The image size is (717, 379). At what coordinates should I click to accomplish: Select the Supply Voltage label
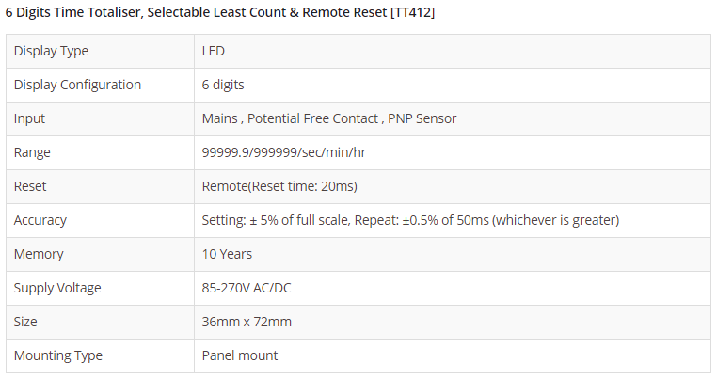[x=57, y=288]
